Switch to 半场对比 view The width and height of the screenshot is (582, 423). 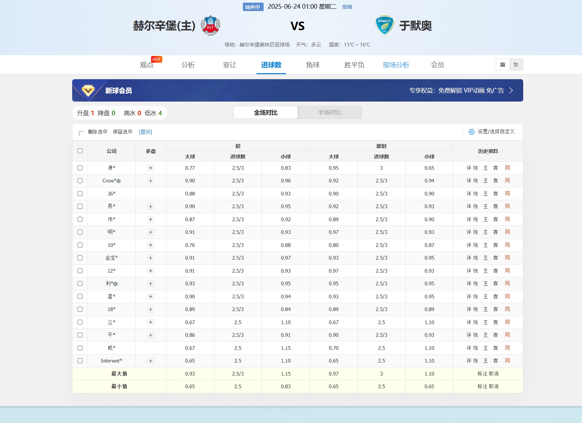coord(329,113)
